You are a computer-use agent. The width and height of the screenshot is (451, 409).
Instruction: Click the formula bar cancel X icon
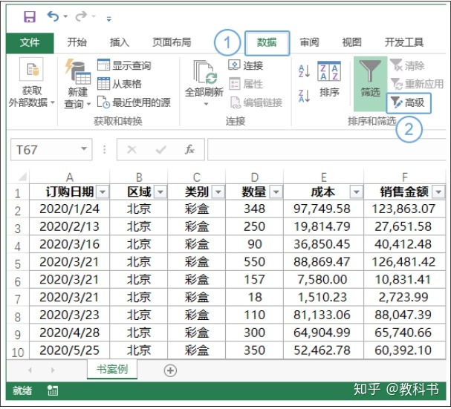[x=132, y=149]
